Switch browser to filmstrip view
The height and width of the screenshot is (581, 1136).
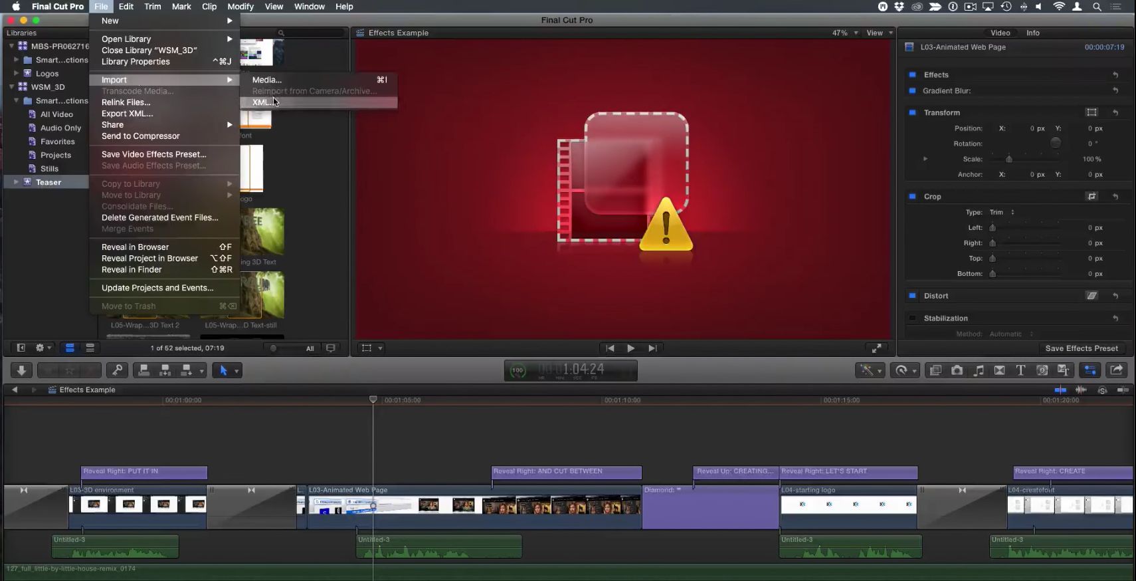point(70,348)
